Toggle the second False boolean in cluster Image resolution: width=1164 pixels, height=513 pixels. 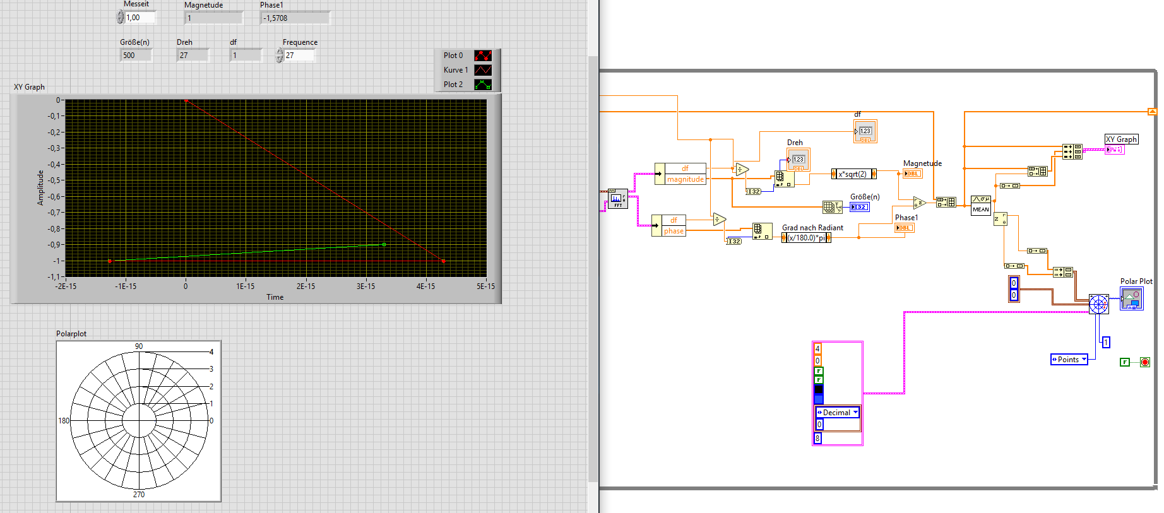point(819,380)
